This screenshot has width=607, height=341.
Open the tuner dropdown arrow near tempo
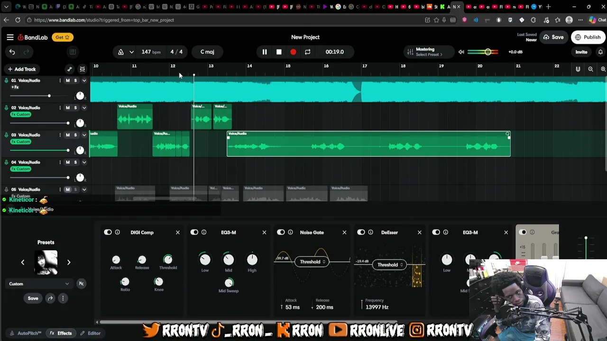pos(131,52)
